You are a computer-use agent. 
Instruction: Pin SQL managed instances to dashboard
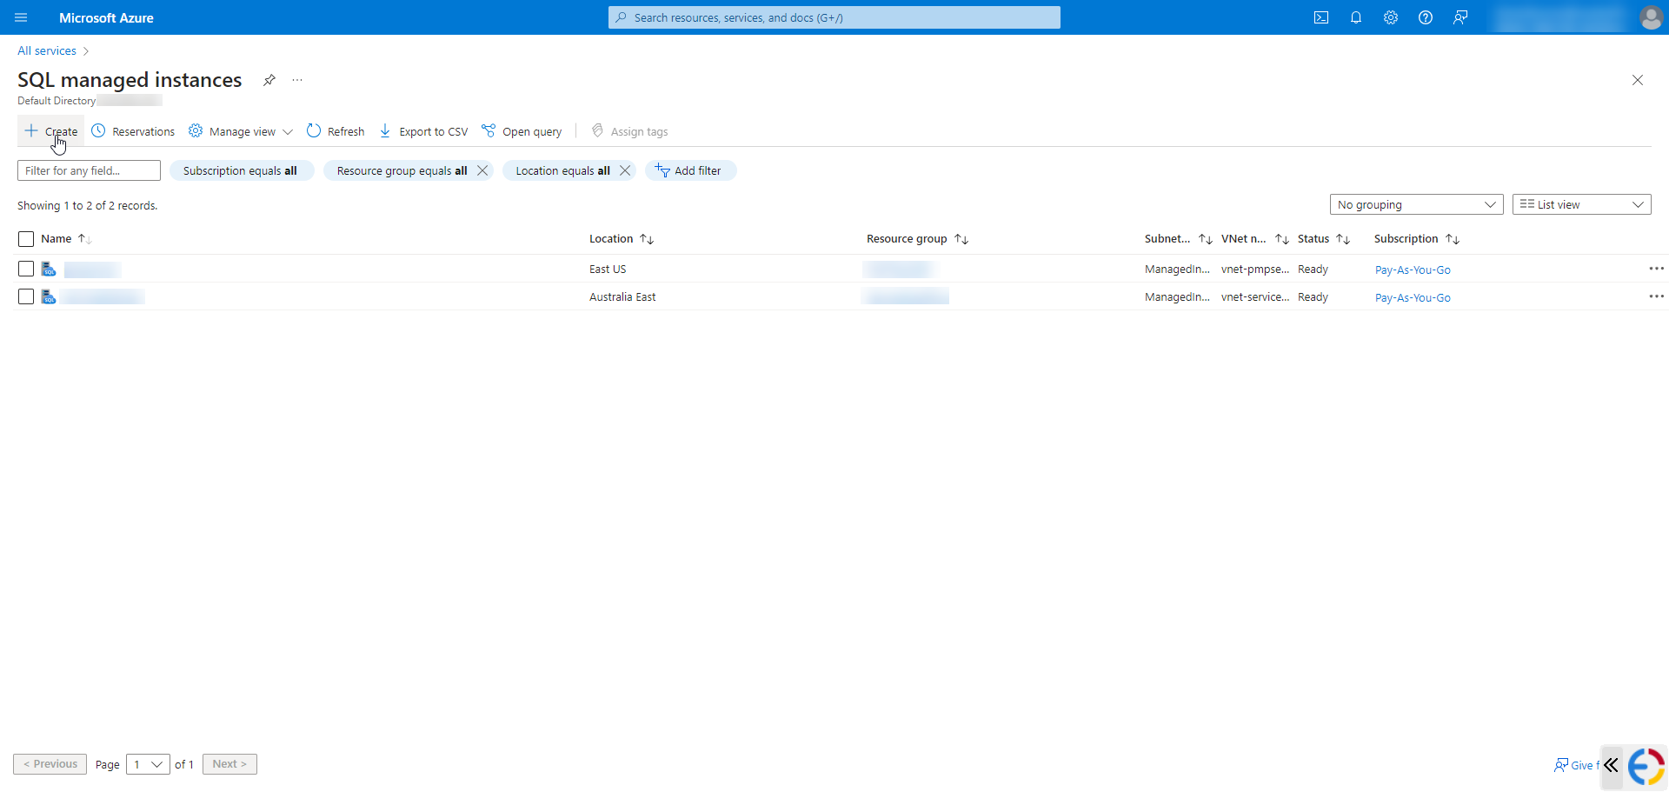tap(269, 80)
